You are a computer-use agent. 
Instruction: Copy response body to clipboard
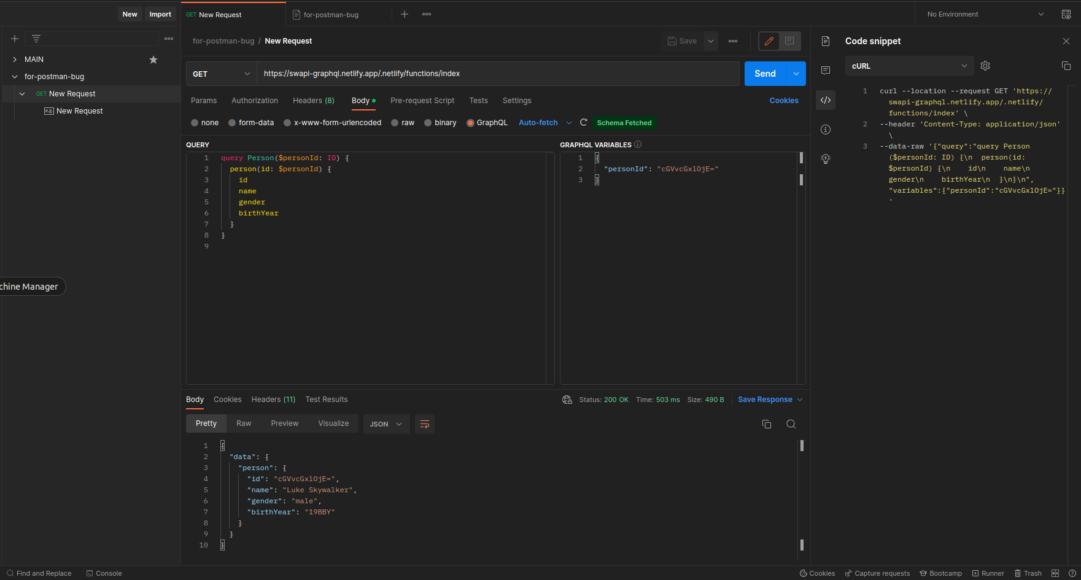pos(767,424)
